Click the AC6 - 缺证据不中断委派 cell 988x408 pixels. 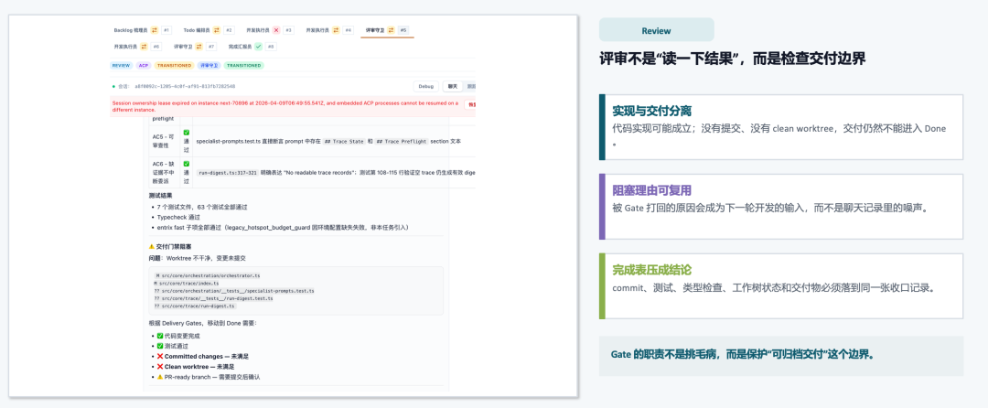click(164, 171)
